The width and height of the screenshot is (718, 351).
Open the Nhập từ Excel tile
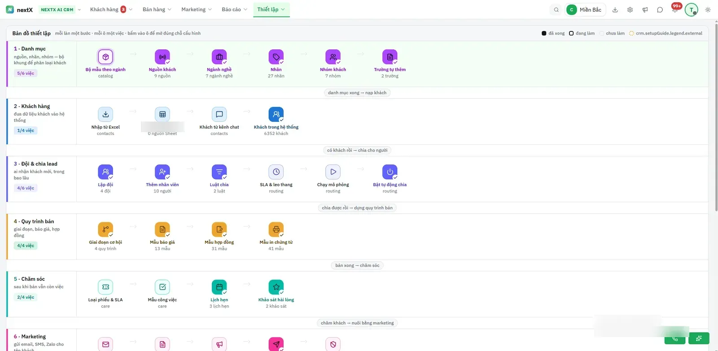[x=105, y=121]
